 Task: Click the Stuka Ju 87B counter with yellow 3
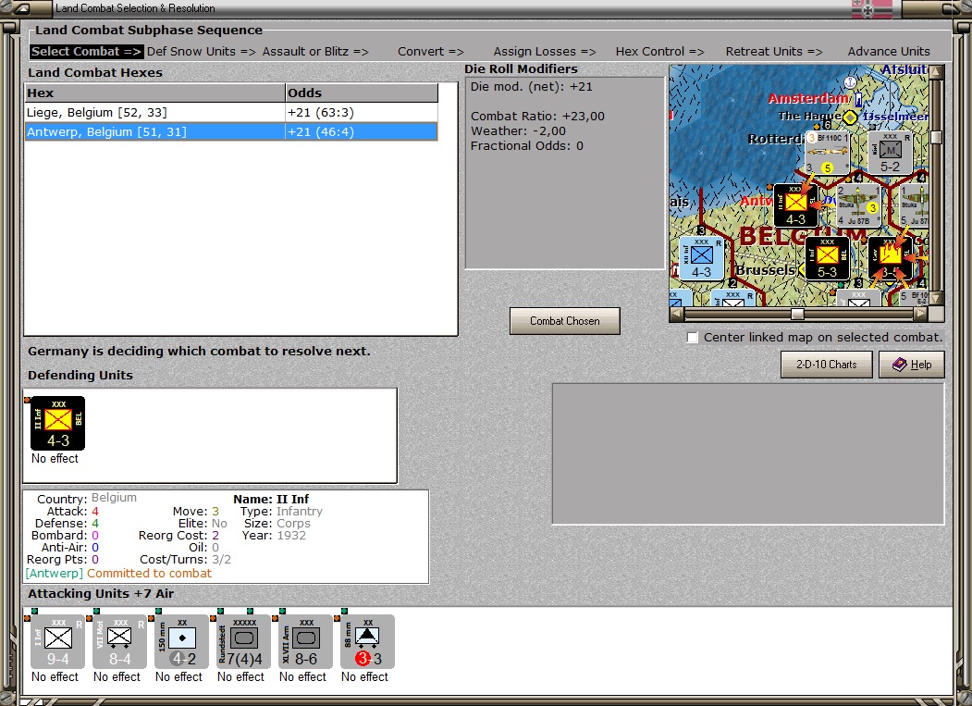click(858, 206)
